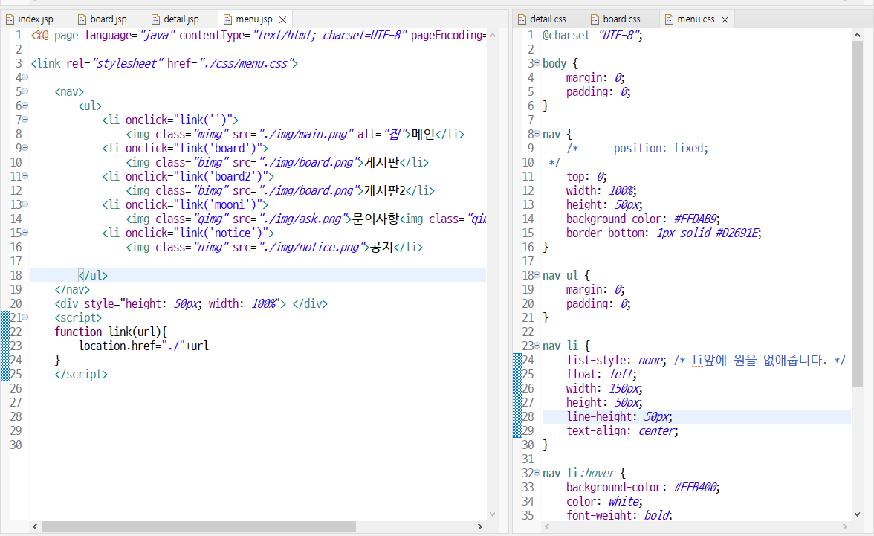
Task: Collapse the fold at line 4 in menu.jsp
Action: (x=25, y=77)
